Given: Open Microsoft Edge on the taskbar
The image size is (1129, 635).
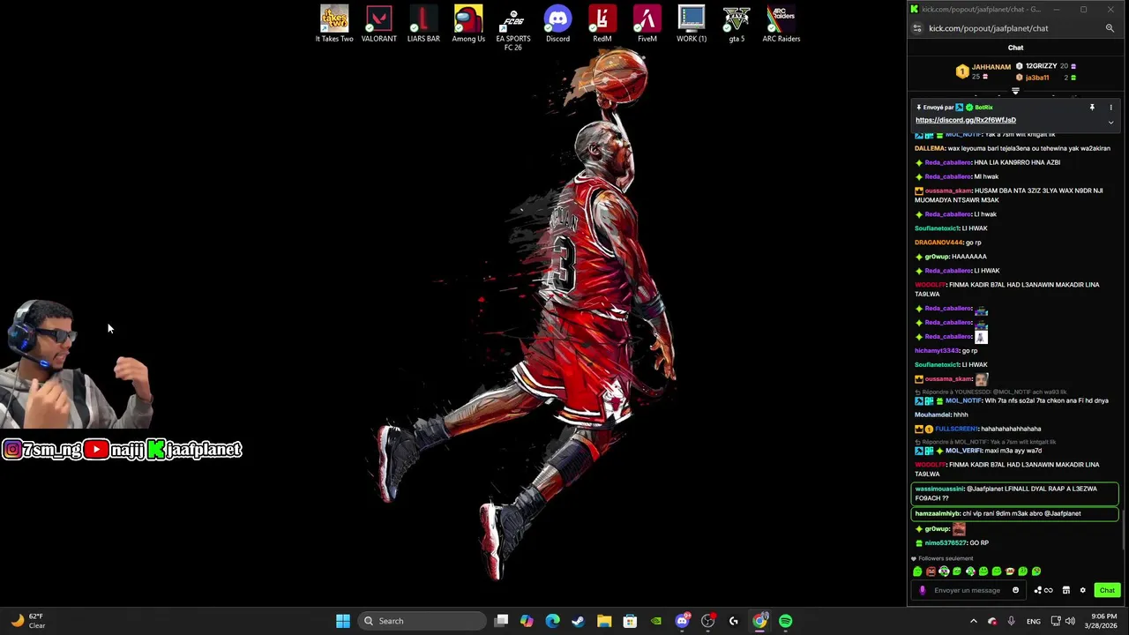Looking at the screenshot, I should tap(552, 621).
